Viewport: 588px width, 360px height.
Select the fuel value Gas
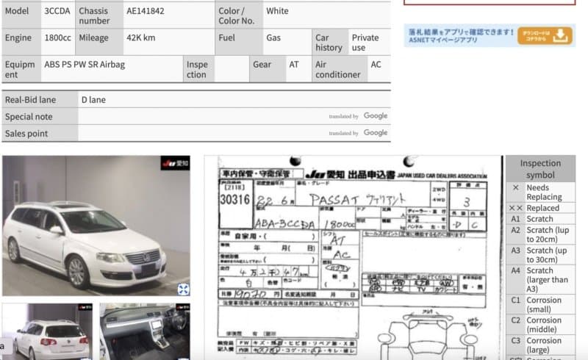coord(273,37)
